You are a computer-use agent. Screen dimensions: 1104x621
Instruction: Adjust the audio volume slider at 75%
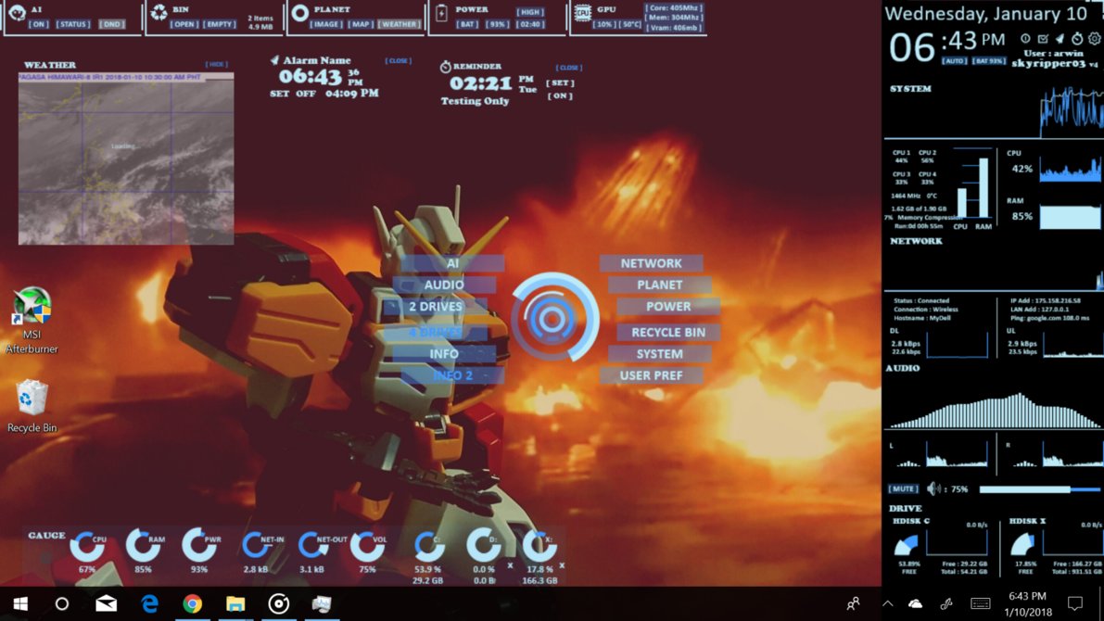pyautogui.click(x=1040, y=488)
